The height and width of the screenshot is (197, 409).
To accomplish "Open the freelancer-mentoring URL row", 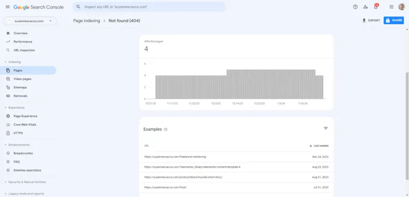I will click(236, 157).
